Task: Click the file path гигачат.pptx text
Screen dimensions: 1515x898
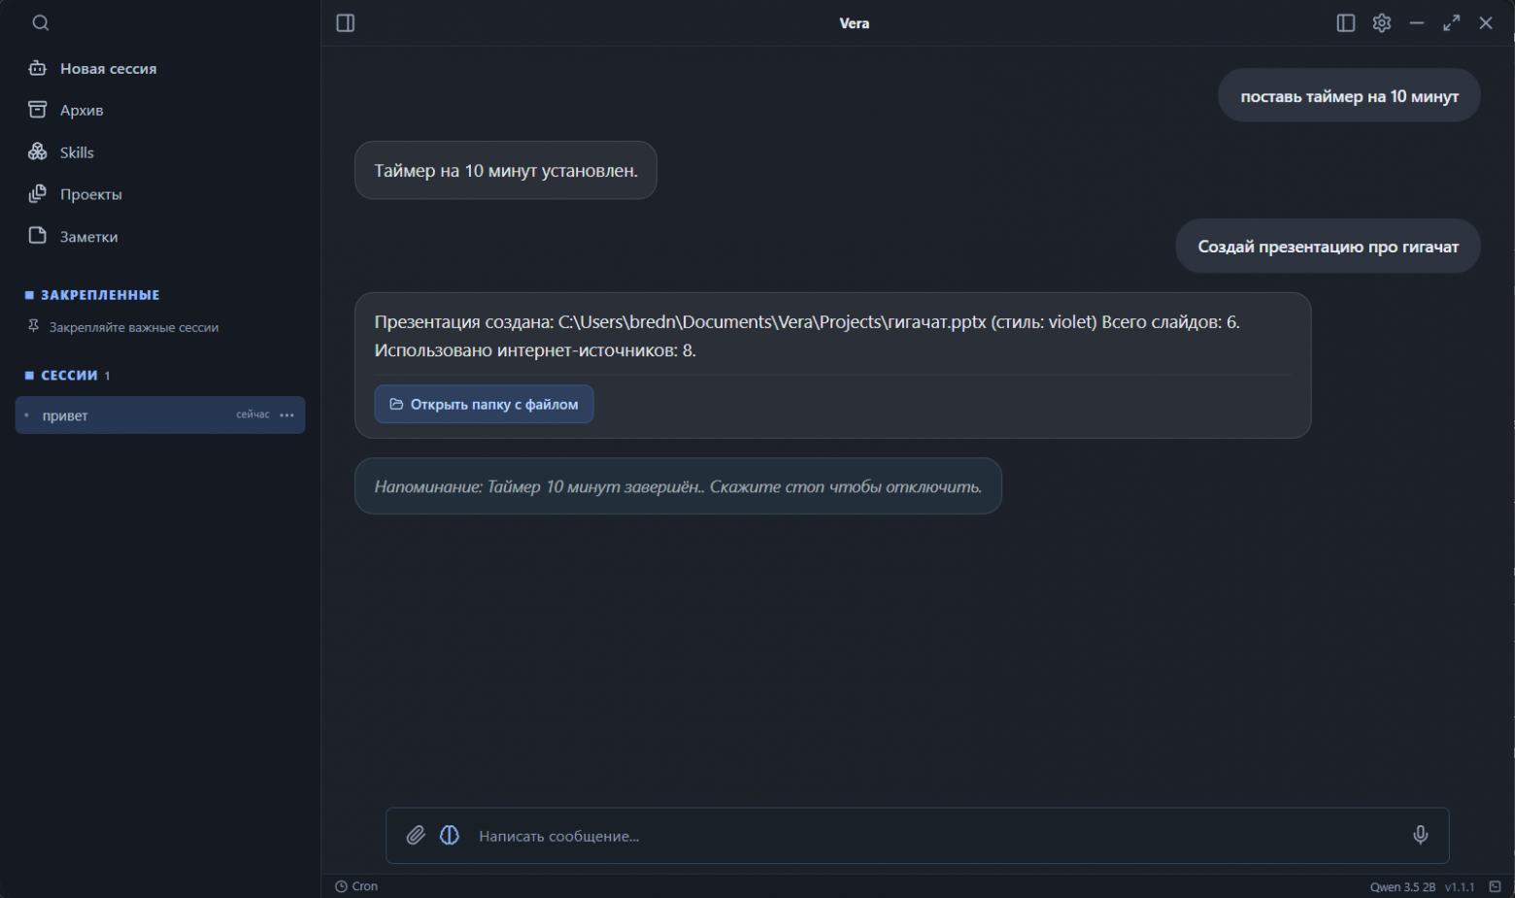Action: [772, 322]
